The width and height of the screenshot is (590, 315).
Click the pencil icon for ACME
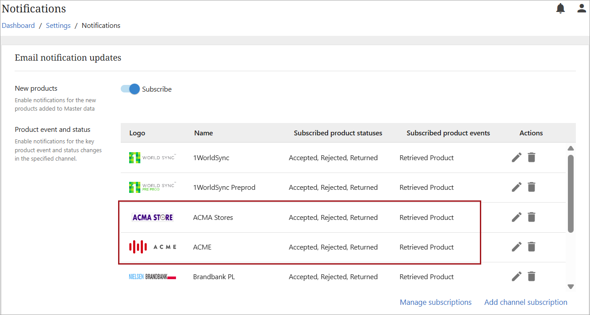517,247
